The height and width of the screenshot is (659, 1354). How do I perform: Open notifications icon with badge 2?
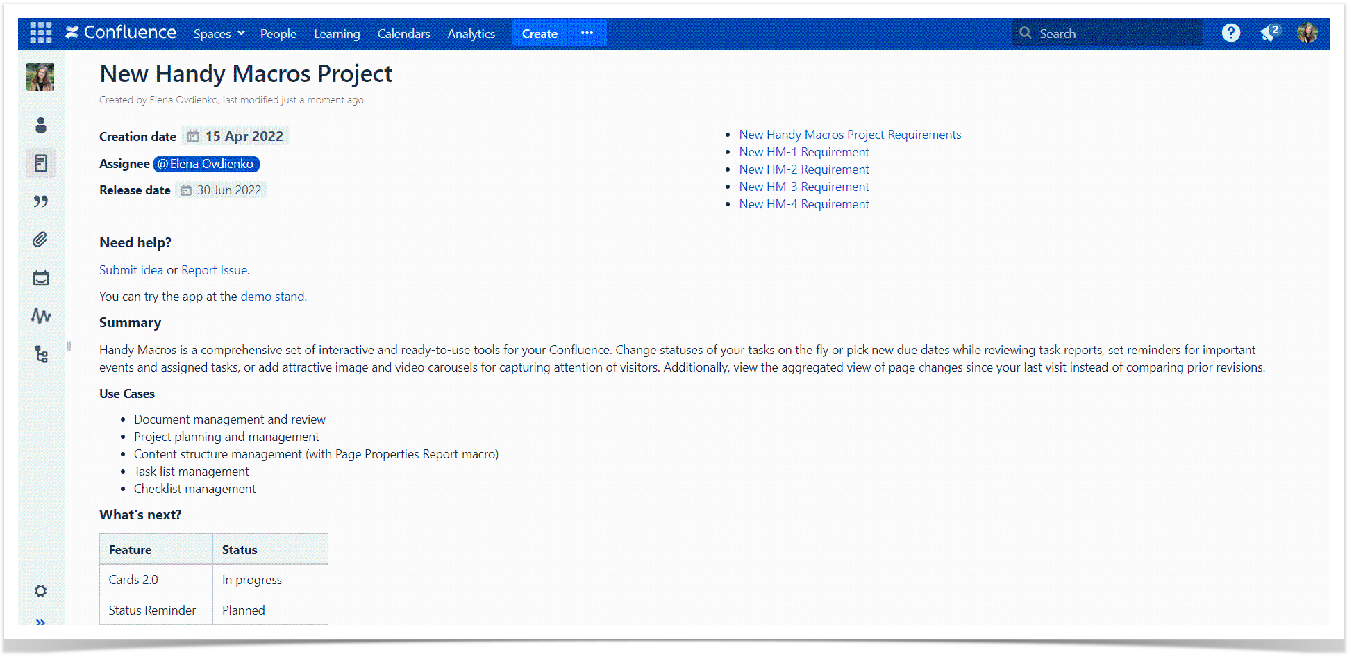click(x=1270, y=33)
